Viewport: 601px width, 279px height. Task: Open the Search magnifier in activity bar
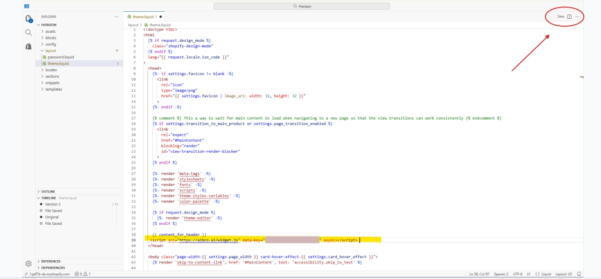point(29,33)
